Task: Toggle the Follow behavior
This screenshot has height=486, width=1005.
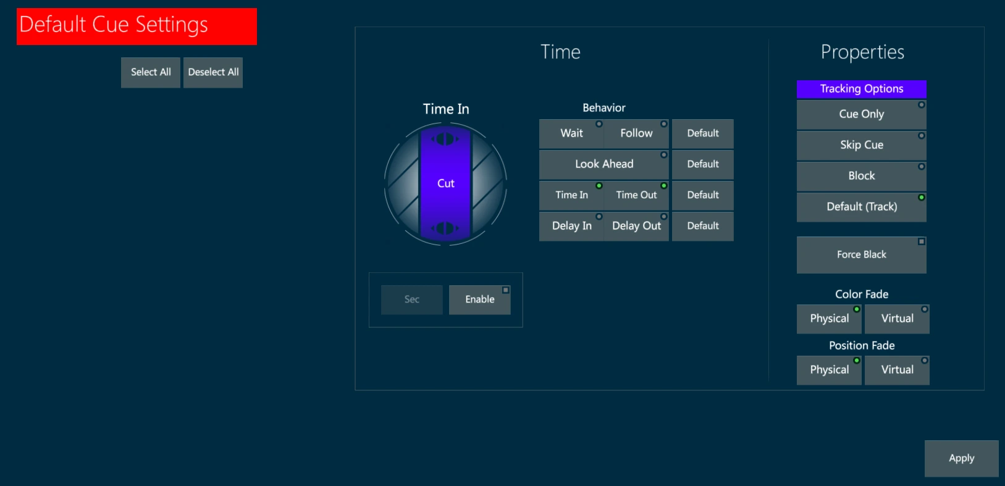Action: [636, 133]
